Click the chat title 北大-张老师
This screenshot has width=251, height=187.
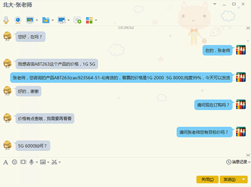18,5
